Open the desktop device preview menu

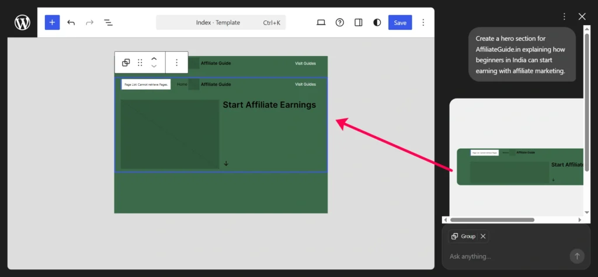click(x=321, y=23)
